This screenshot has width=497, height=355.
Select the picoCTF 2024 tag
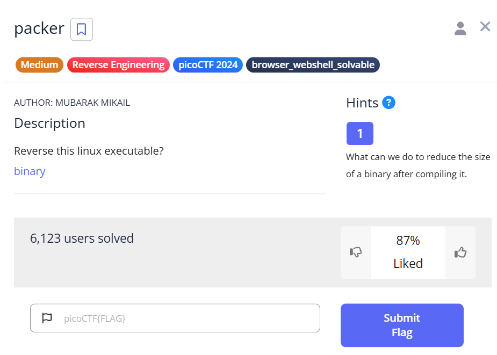pos(208,65)
